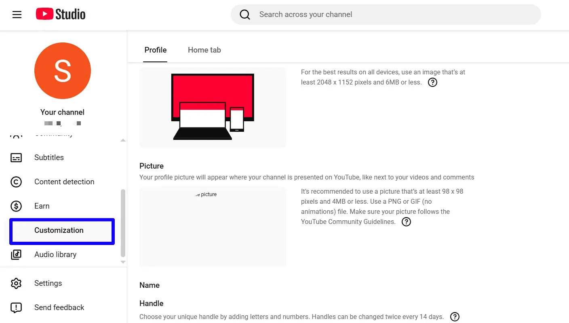Screen dimensions: 569x323
Task: Switch to the Home tab
Action: coord(204,50)
